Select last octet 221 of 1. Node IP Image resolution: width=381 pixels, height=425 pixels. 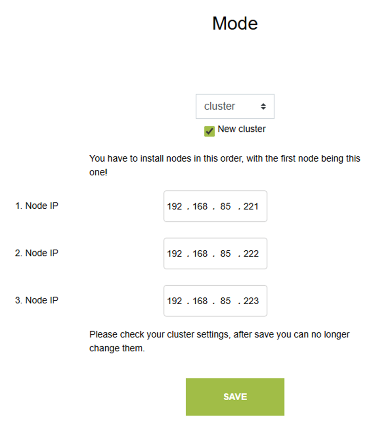tap(251, 207)
